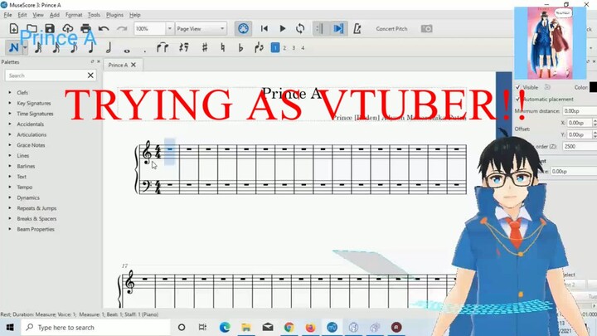597x336 pixels.
Task: Click the Color swatch in Inspector
Action: 593,87
